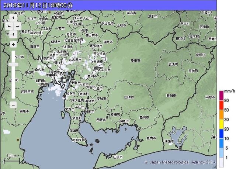Click the 東海市 map label

tap(76, 83)
